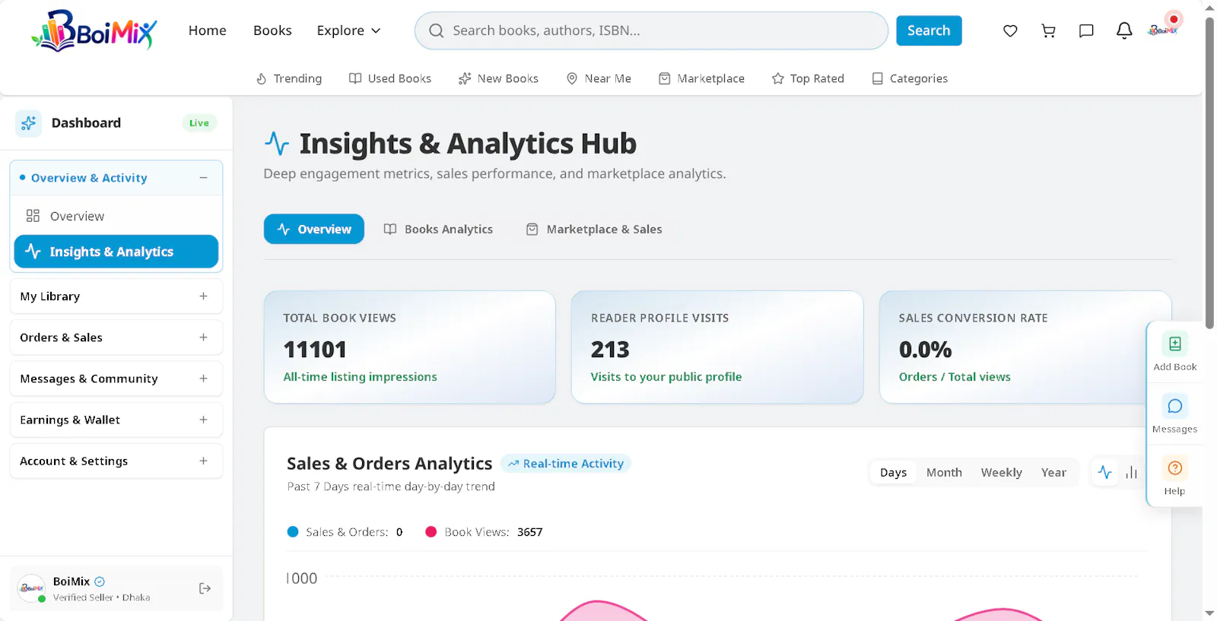Switch to Marketplace & Sales tab
This screenshot has width=1217, height=621.
595,229
